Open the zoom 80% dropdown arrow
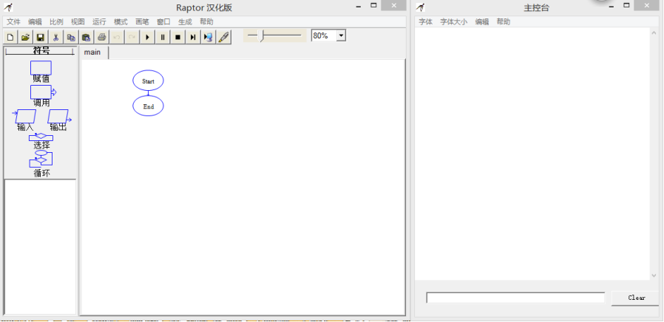Image resolution: width=664 pixels, height=322 pixels. (342, 35)
